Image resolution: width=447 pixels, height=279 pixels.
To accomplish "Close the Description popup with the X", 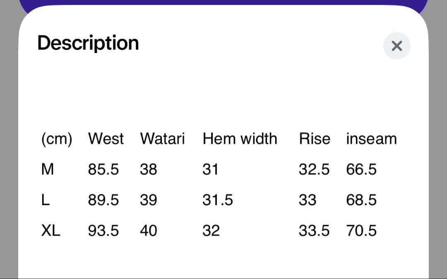I will [x=397, y=46].
